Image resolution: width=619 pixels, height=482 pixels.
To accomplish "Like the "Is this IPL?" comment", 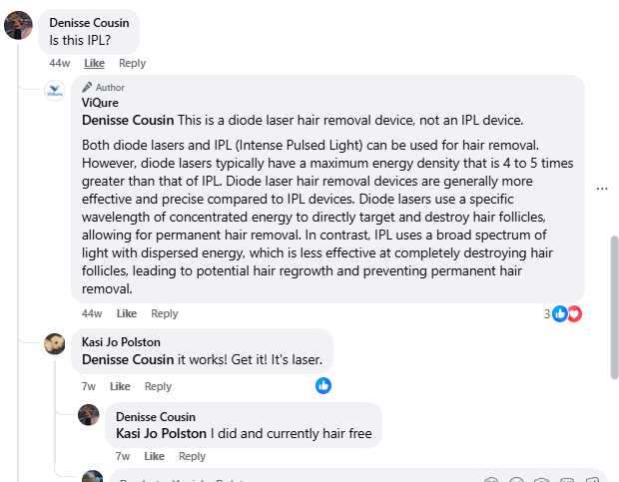I will [94, 63].
